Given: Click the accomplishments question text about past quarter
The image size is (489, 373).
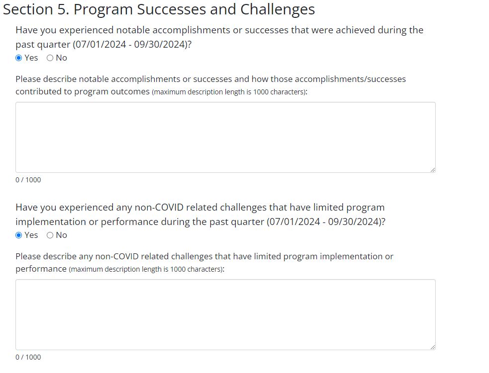Looking at the screenshot, I should (x=219, y=37).
